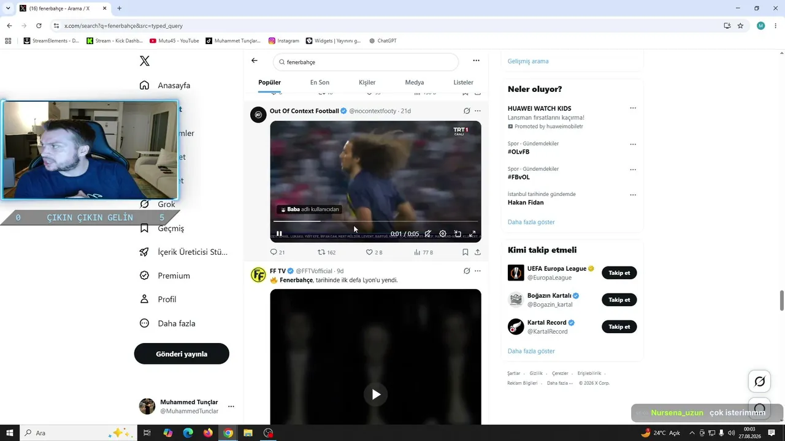Open options for HUAWEI WATCH KIDS promotion
The image size is (785, 441).
tap(633, 108)
